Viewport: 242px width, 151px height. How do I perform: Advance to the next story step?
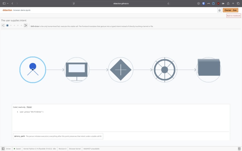pyautogui.click(x=26, y=25)
